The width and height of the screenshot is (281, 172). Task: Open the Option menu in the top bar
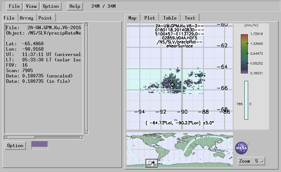[x=51, y=6]
